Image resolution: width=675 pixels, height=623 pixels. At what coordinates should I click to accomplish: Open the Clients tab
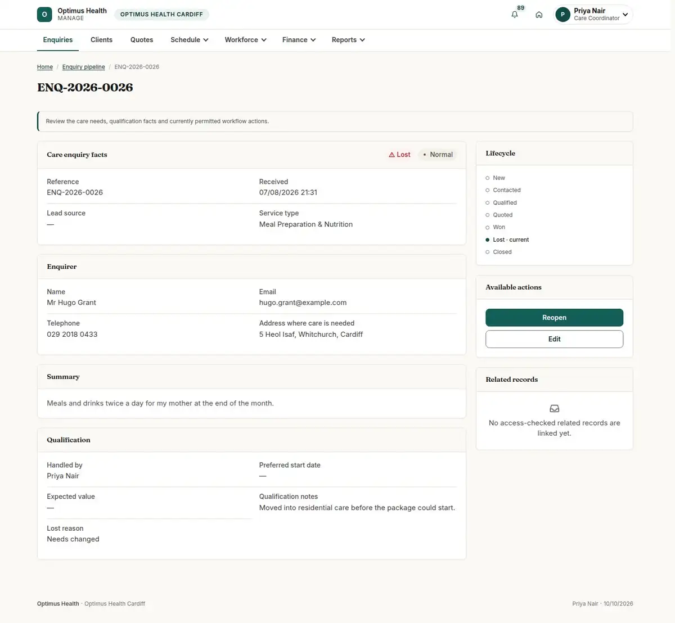click(x=101, y=40)
